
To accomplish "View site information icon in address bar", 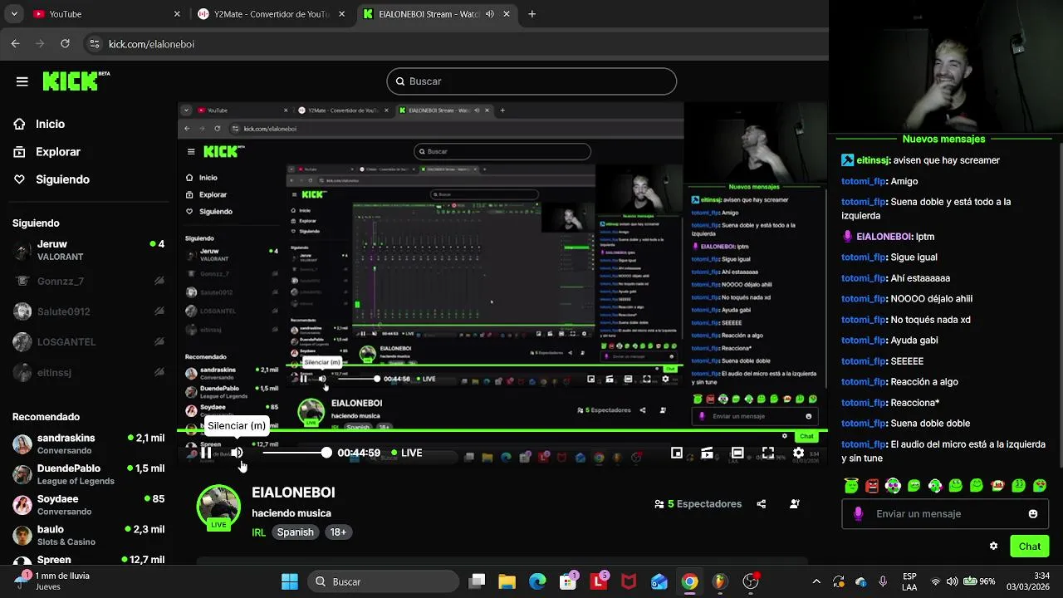I will [94, 44].
